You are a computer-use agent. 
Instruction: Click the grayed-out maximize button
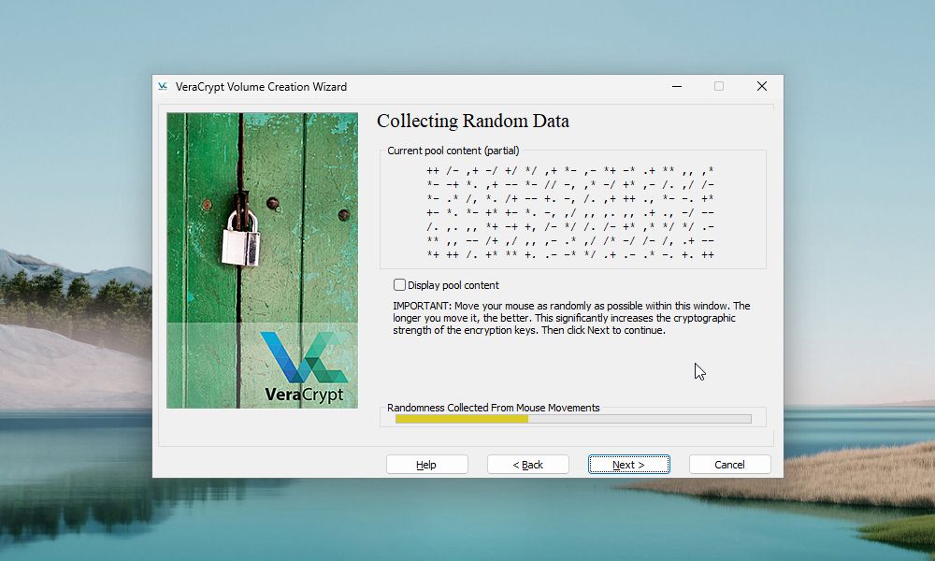pos(719,87)
